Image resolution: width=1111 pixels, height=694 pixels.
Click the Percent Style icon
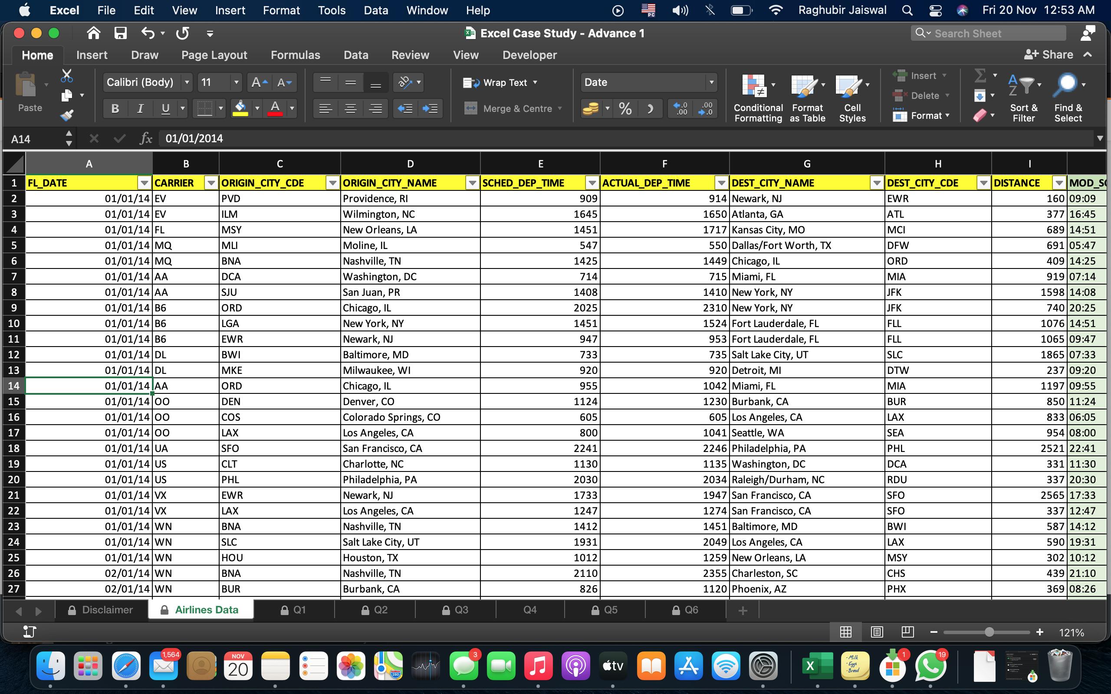coord(625,109)
